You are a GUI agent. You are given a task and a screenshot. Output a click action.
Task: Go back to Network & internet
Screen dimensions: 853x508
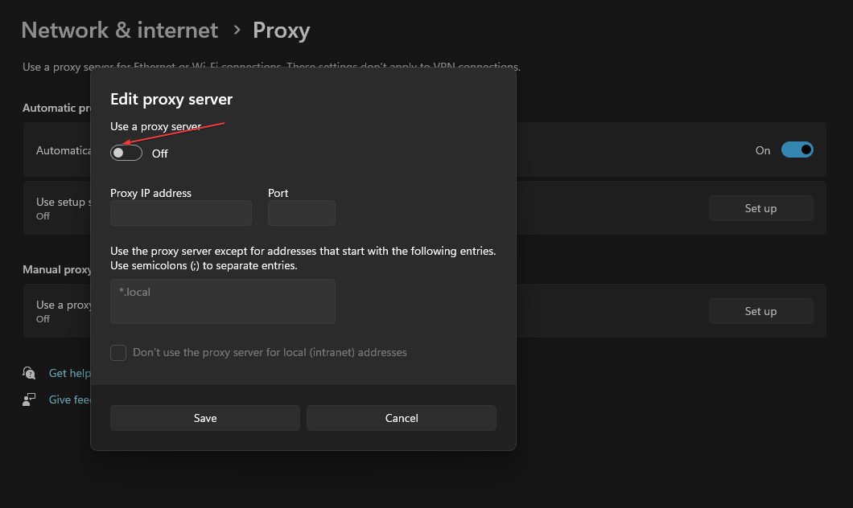pos(120,31)
